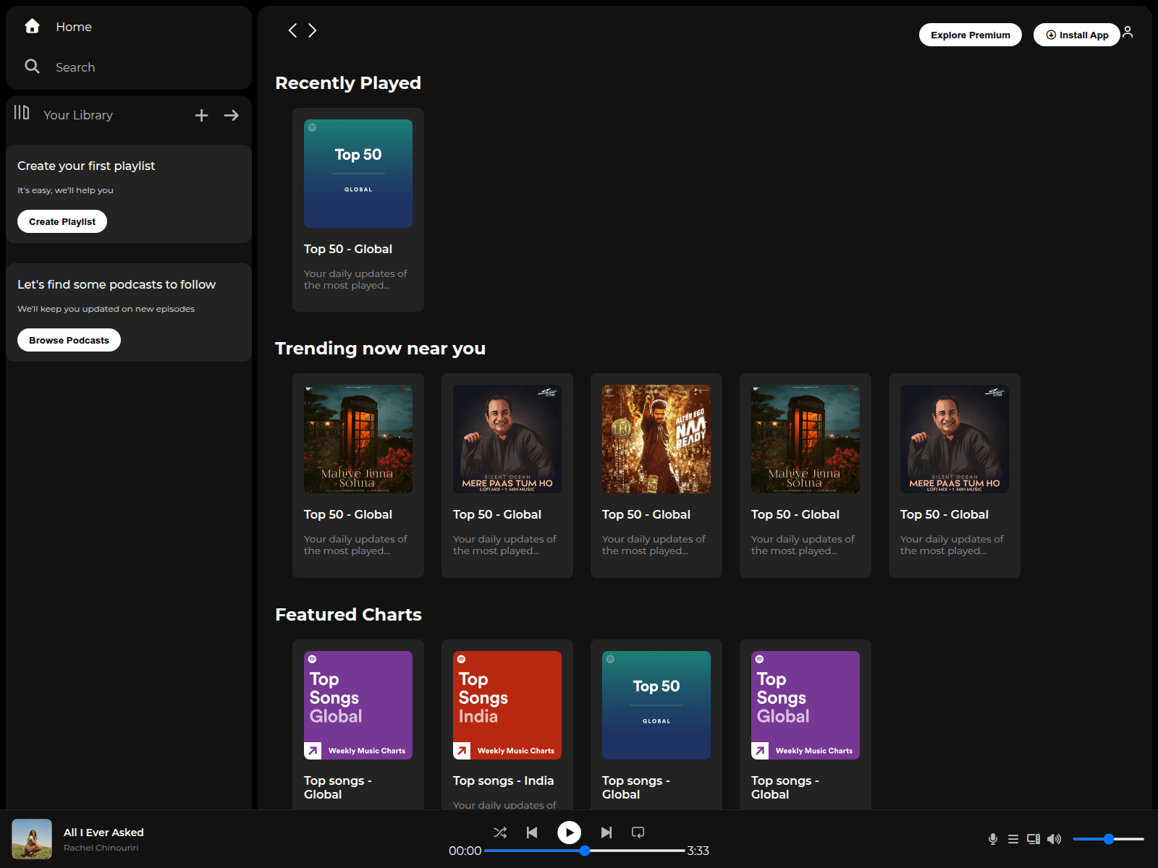
Task: Open first Maahiye Jinna Sohna trending card
Action: (x=358, y=475)
